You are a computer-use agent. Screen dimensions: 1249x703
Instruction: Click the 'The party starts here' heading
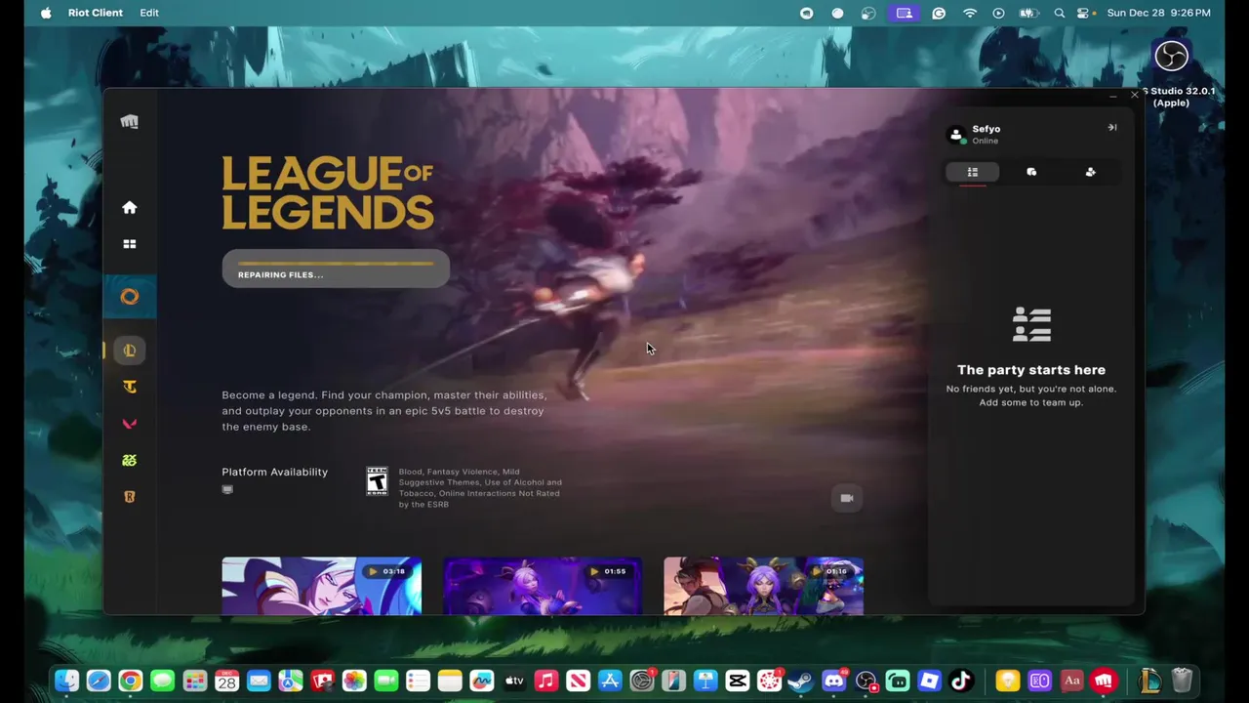1031,370
